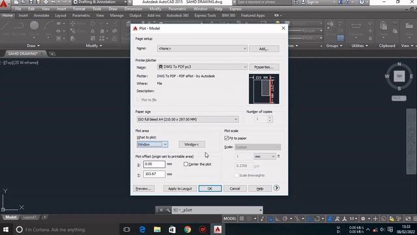This screenshot has width=417, height=235.
Task: Open File Explorer from taskbar
Action: pyautogui.click(x=157, y=229)
